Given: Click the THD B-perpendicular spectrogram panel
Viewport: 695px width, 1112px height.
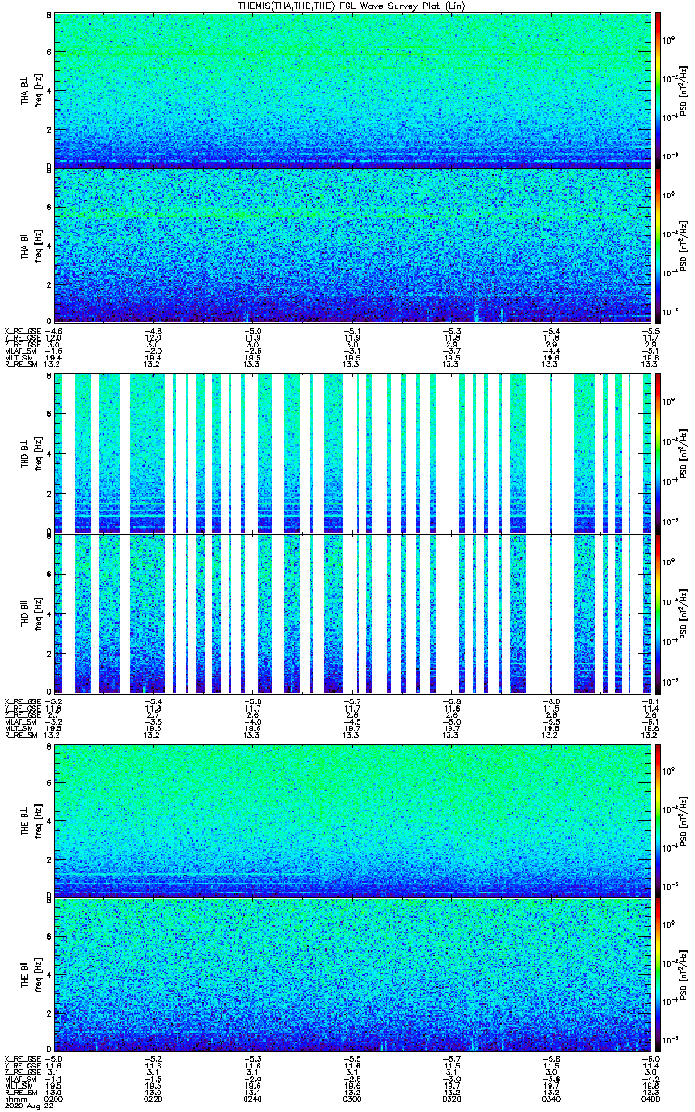Looking at the screenshot, I should click(x=352, y=453).
